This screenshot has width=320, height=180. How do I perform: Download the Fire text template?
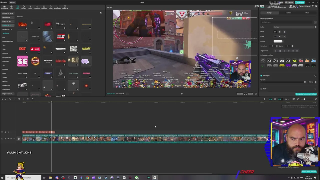26,28
